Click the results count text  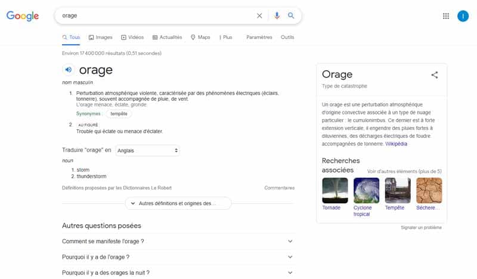111,53
